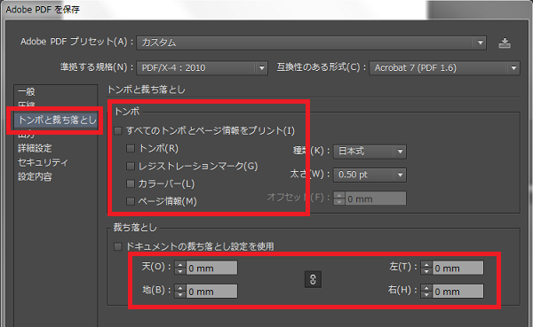The height and width of the screenshot is (327, 533).
Task: Enable the カラーバー(L) checkbox
Action: click(x=131, y=183)
